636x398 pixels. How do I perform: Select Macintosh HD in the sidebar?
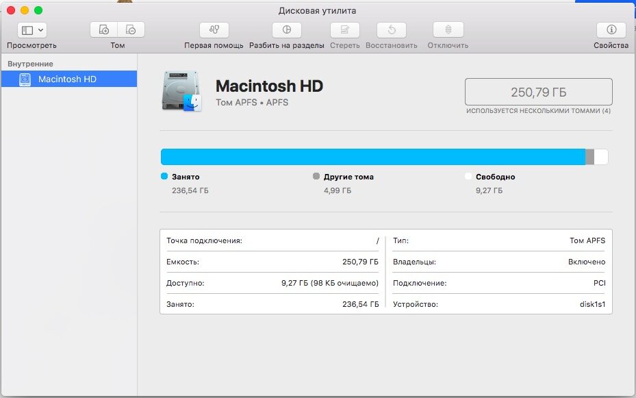pyautogui.click(x=69, y=79)
